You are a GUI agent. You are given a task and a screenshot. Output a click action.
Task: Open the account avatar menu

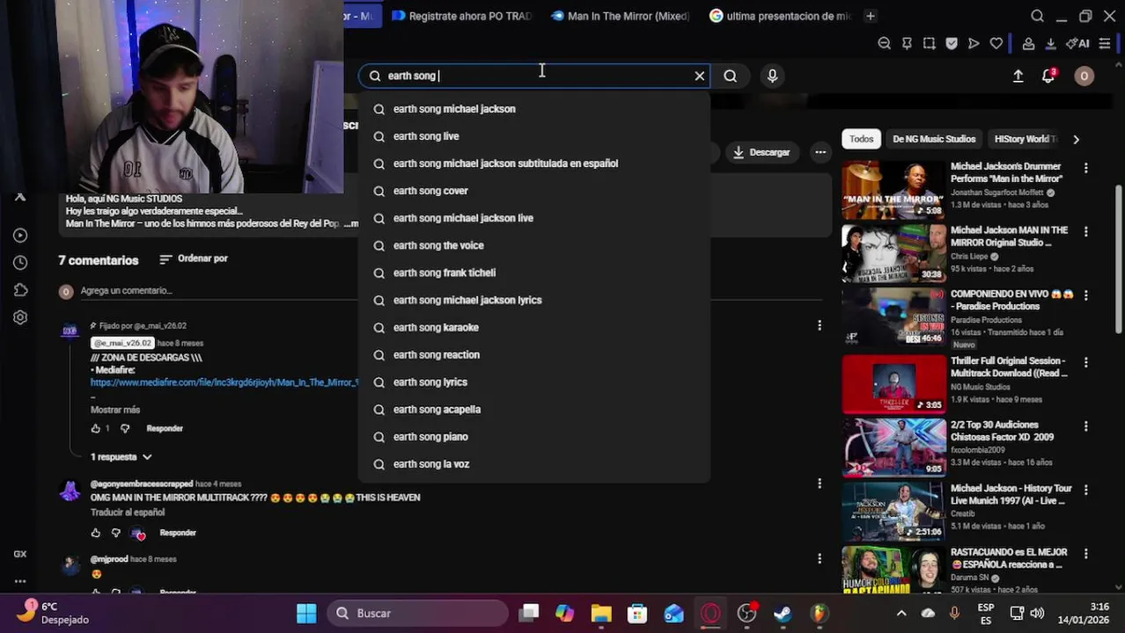[x=1084, y=76]
